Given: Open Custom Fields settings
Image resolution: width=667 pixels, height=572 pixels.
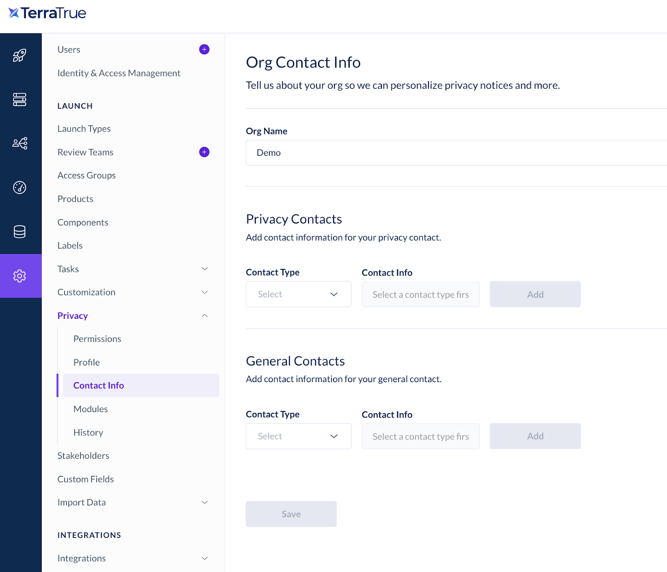Looking at the screenshot, I should (x=85, y=479).
